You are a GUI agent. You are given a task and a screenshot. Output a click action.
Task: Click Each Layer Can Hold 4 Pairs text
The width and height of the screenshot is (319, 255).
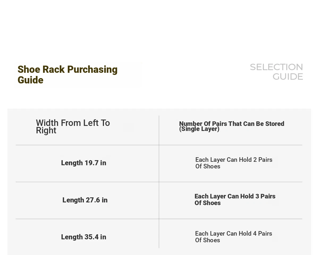point(233,233)
